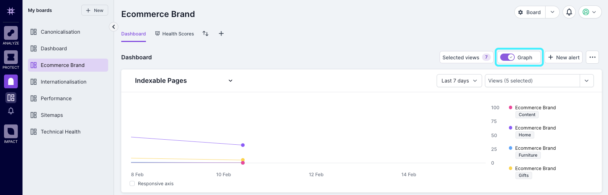Click the Health Scores tab icon
The height and width of the screenshot is (195, 608).
pos(158,34)
